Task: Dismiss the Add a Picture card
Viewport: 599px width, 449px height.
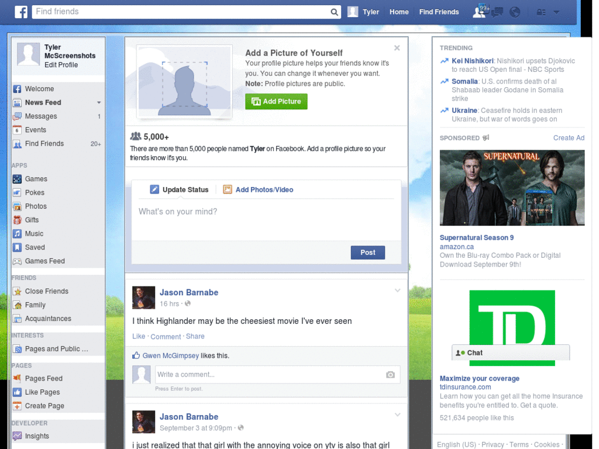Action: click(397, 48)
